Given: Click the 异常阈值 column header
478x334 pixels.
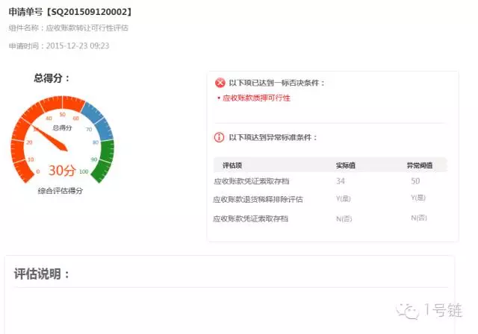Looking at the screenshot, I should (419, 165).
